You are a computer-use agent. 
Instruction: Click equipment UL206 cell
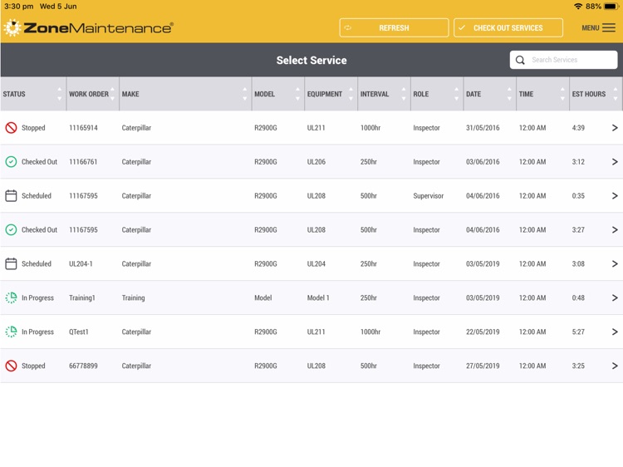pyautogui.click(x=316, y=162)
